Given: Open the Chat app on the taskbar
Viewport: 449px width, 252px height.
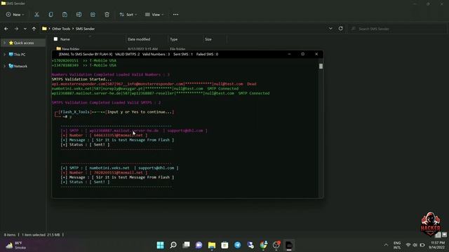Looking at the screenshot, I should [199, 245].
